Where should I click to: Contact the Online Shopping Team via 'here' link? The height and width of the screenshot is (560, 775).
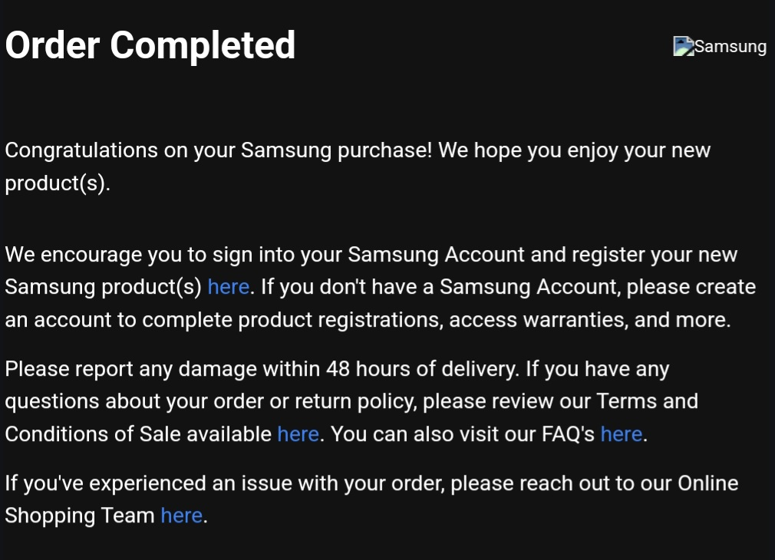pyautogui.click(x=181, y=516)
